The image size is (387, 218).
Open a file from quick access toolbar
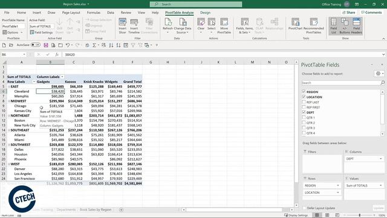[11, 45]
